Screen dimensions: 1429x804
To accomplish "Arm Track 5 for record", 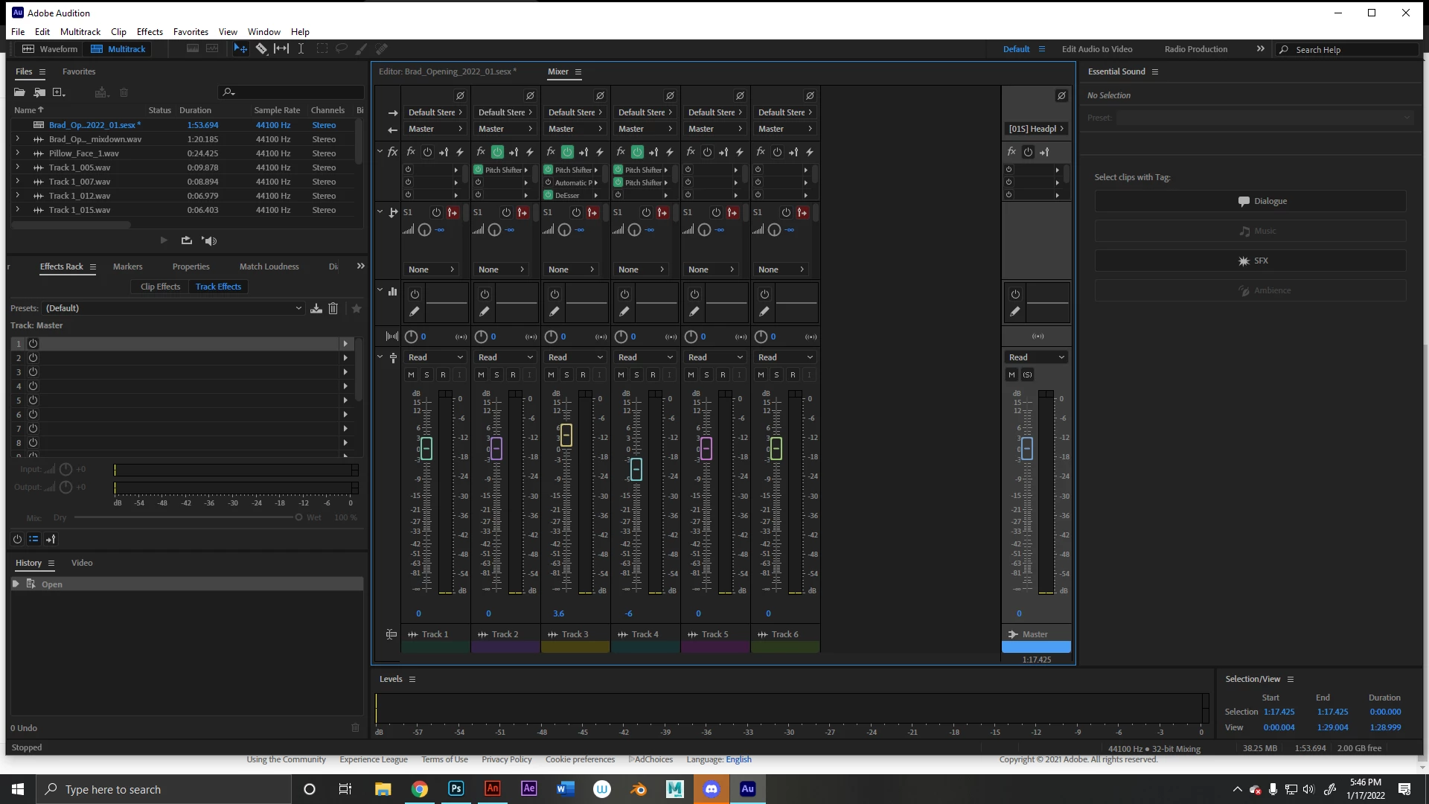I will click(723, 374).
